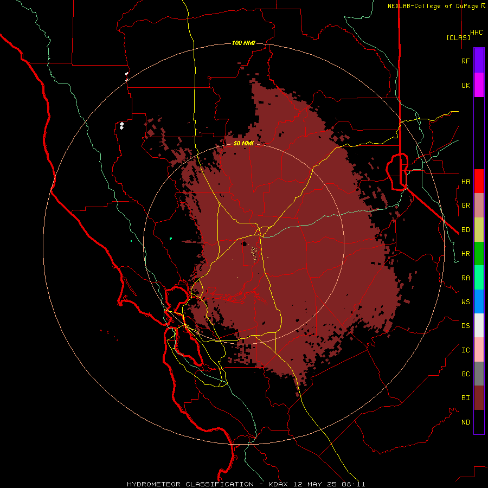Click the 'HA' legend label
This screenshot has width=488, height=488.
tap(466, 182)
